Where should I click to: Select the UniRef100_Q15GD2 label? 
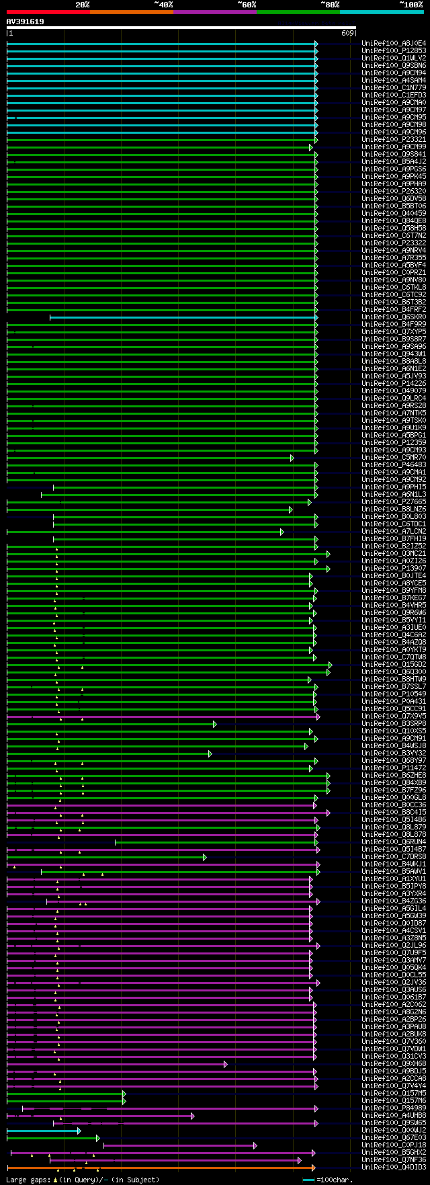point(394,664)
